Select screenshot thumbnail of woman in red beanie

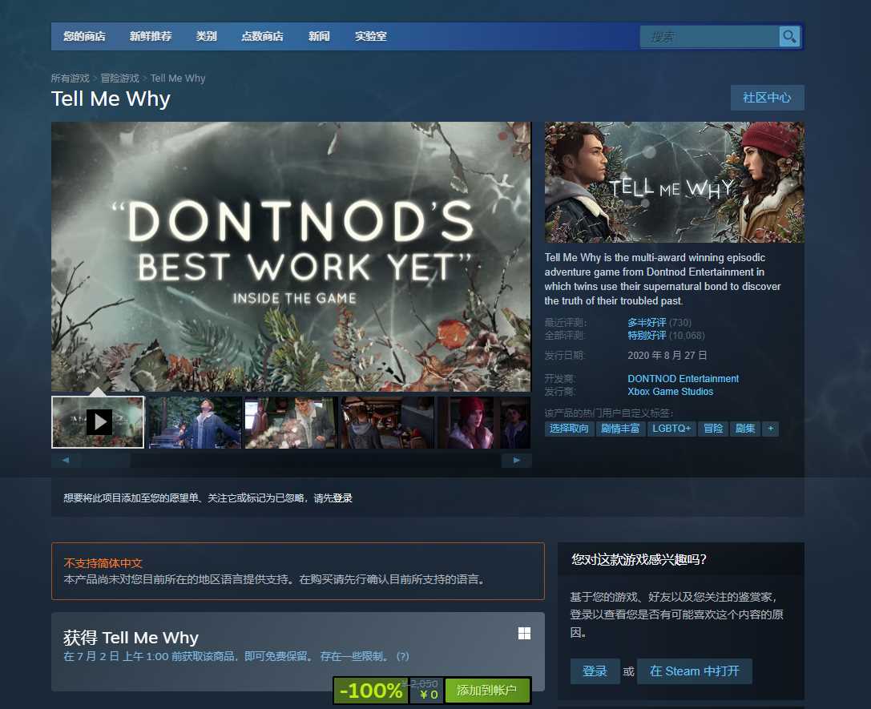(484, 422)
